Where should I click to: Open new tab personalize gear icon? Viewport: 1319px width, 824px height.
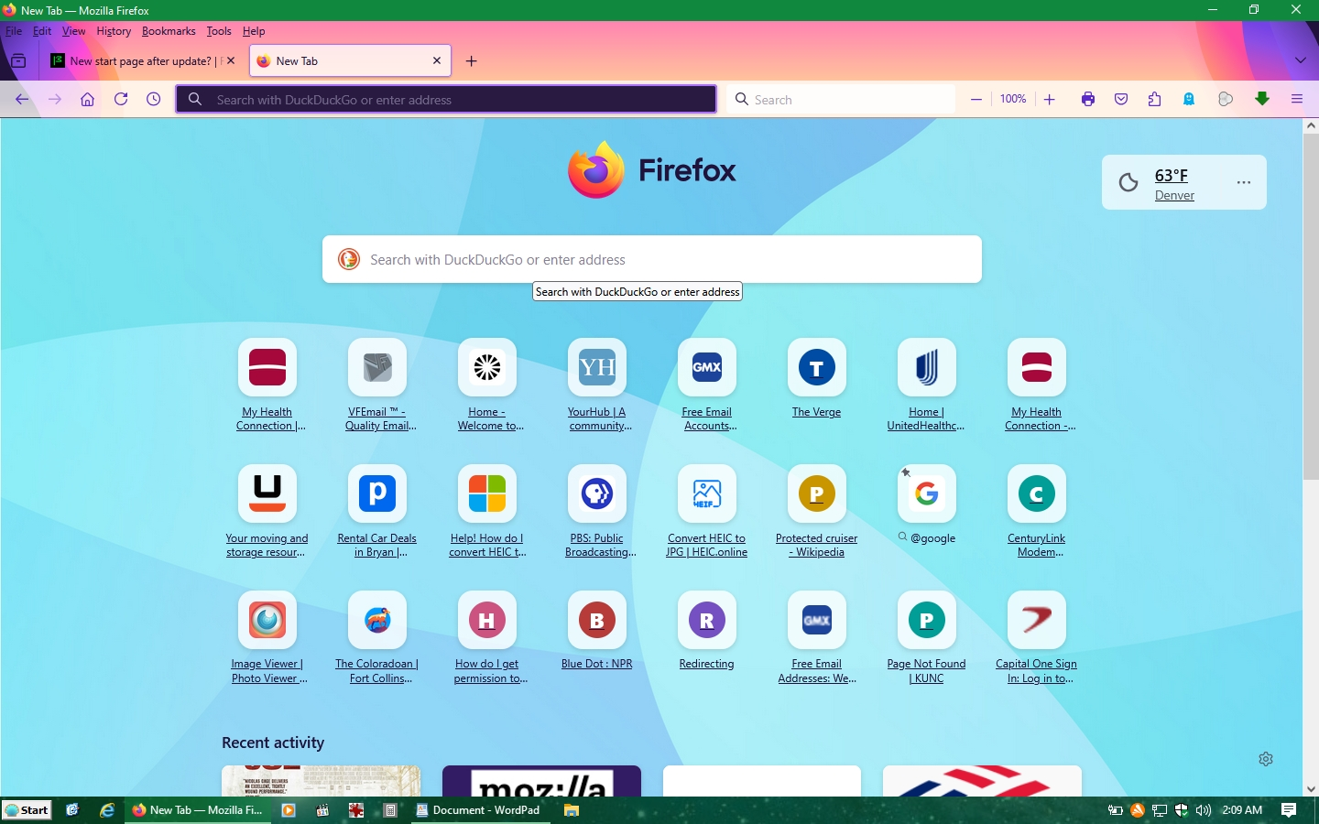coord(1266,759)
